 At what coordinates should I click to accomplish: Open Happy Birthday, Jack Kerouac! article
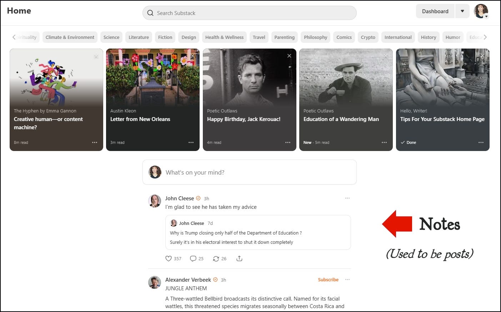pyautogui.click(x=244, y=119)
